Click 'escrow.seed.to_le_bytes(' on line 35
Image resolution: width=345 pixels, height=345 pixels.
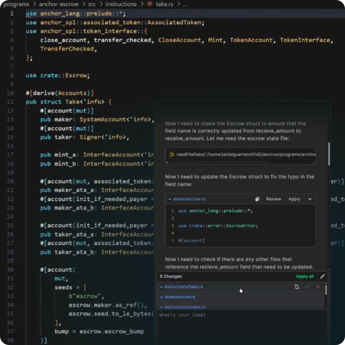[x=111, y=314]
